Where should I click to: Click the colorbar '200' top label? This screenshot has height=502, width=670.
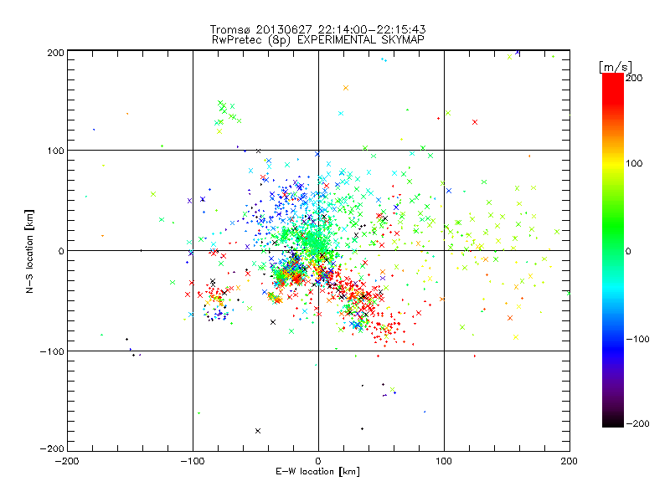coord(634,78)
